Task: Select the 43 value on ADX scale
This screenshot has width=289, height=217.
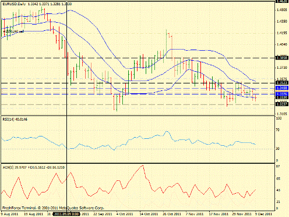Action: click(278, 190)
